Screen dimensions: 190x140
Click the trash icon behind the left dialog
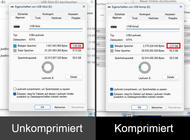tap(7, 13)
